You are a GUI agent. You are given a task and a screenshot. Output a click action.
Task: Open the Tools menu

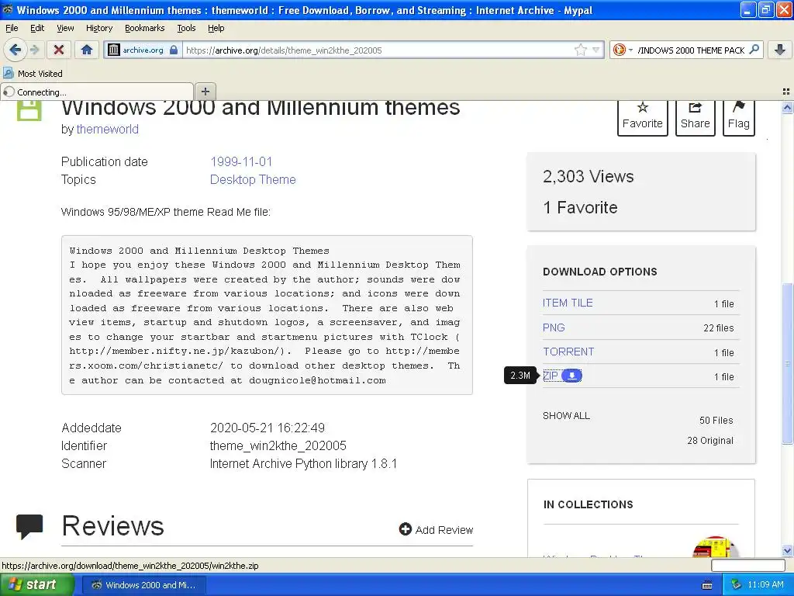[186, 28]
